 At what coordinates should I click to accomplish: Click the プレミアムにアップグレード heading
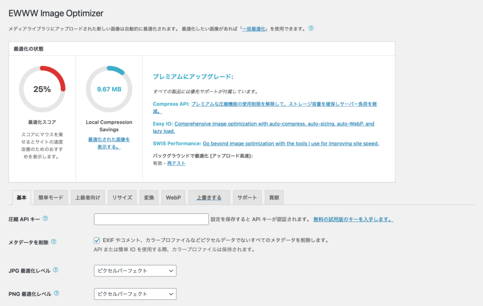pyautogui.click(x=193, y=76)
